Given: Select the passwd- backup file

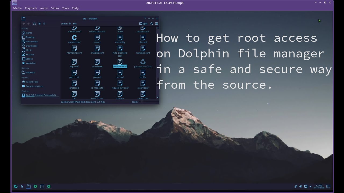Looking at the screenshot, I should point(120,74).
